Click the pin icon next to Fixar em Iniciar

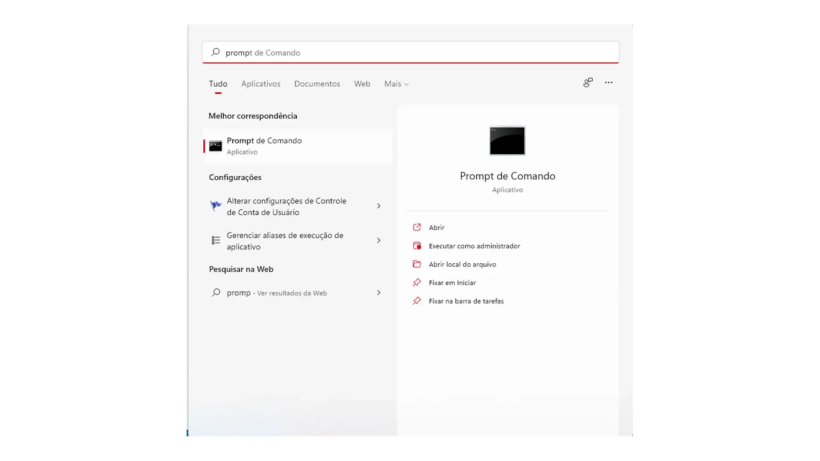point(417,282)
